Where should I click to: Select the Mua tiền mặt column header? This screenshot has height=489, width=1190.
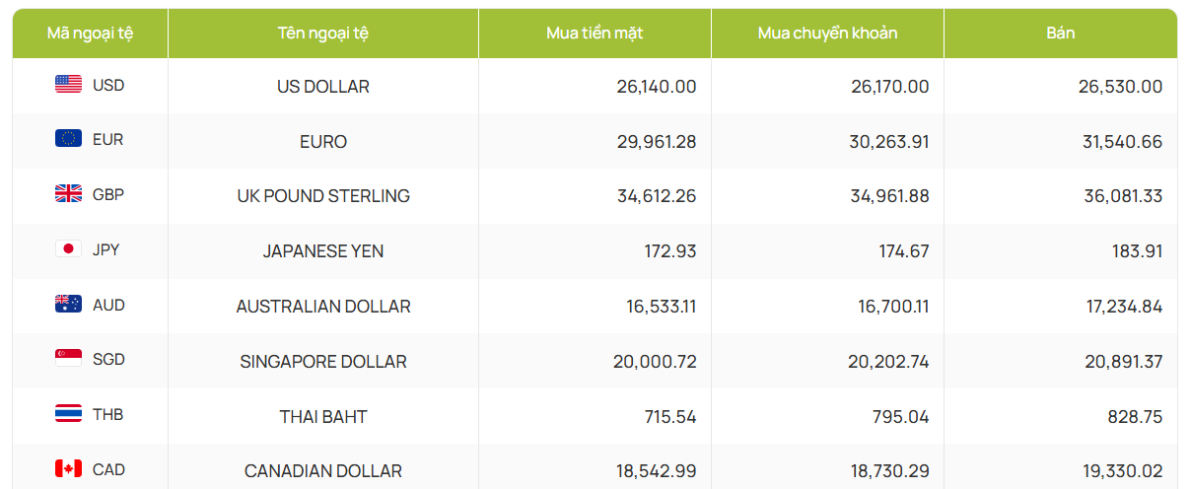(x=595, y=33)
